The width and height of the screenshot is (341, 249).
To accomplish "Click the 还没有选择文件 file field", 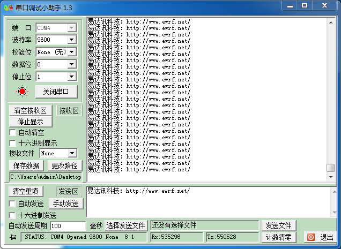I will click(204, 225).
